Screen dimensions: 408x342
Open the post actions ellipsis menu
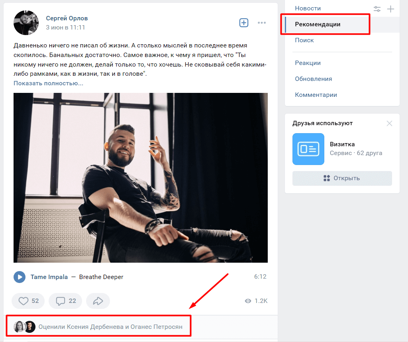[262, 23]
